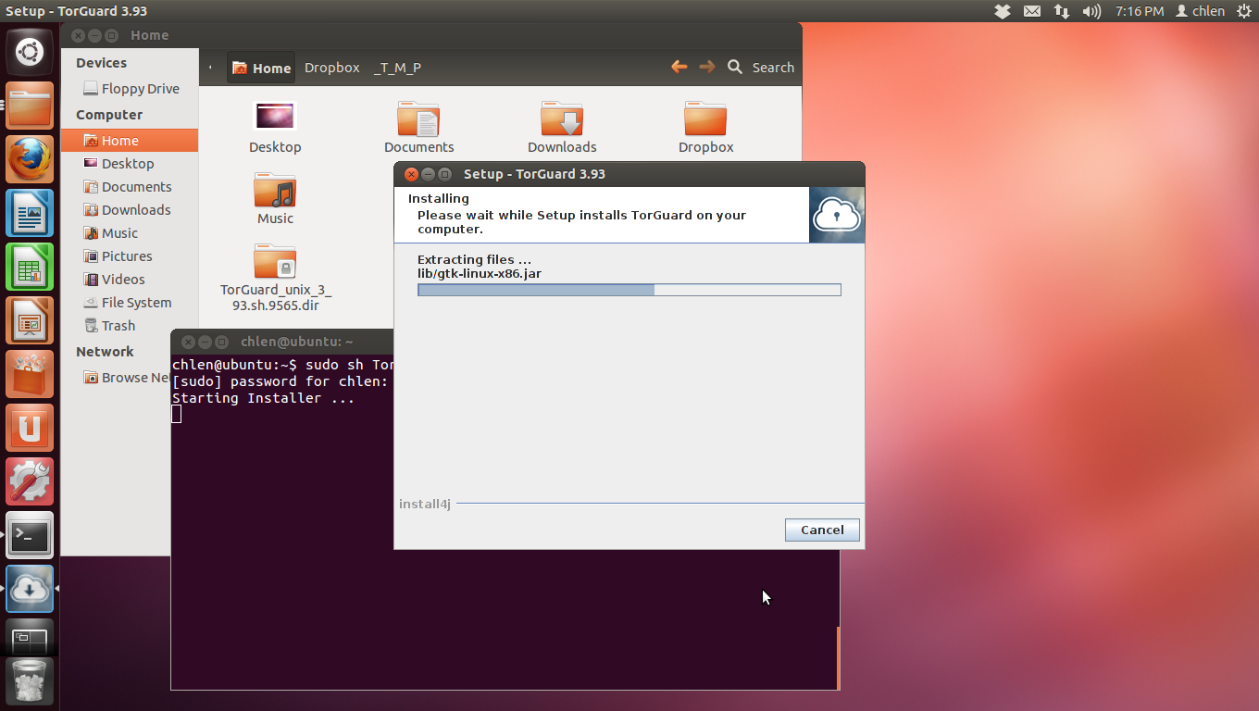Open Files manager in launcher
This screenshot has height=711, width=1259.
(30, 106)
